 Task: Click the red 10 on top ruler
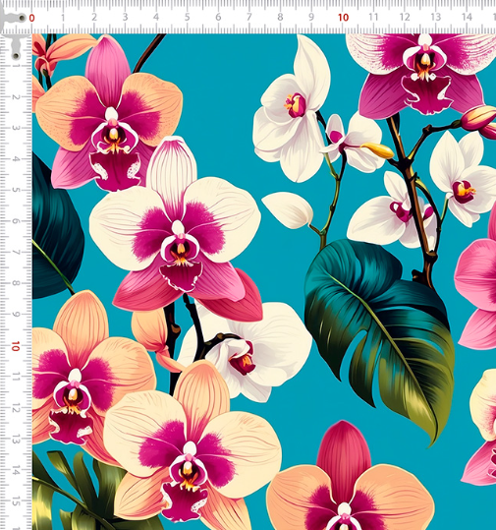coord(343,18)
